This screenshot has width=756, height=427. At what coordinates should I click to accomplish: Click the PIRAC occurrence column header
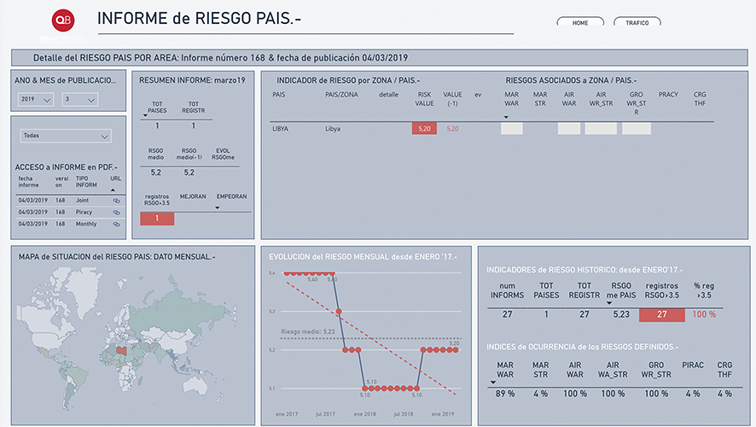(x=693, y=366)
